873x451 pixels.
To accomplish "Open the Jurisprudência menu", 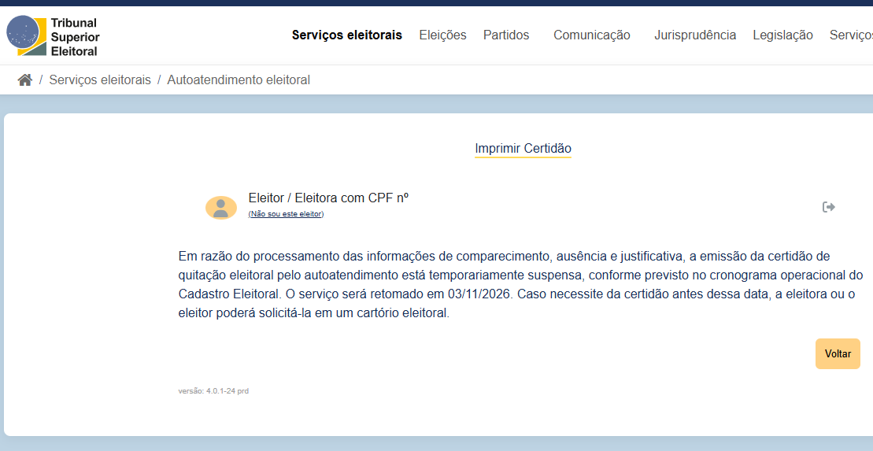I will point(695,35).
